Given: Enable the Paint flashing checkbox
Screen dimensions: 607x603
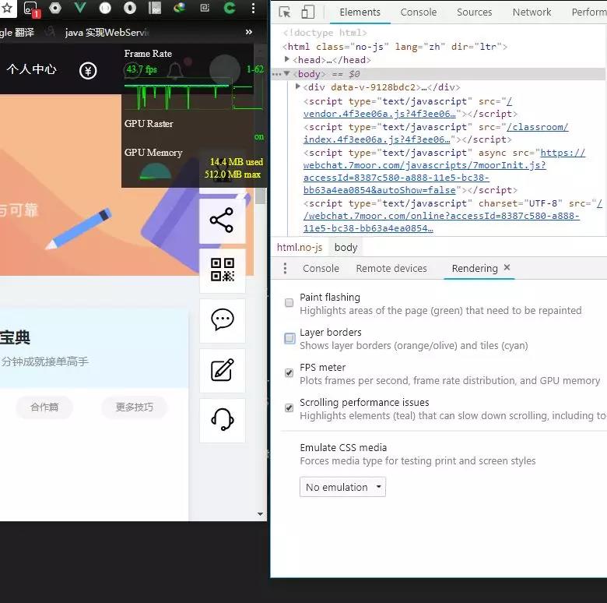Looking at the screenshot, I should (x=289, y=302).
